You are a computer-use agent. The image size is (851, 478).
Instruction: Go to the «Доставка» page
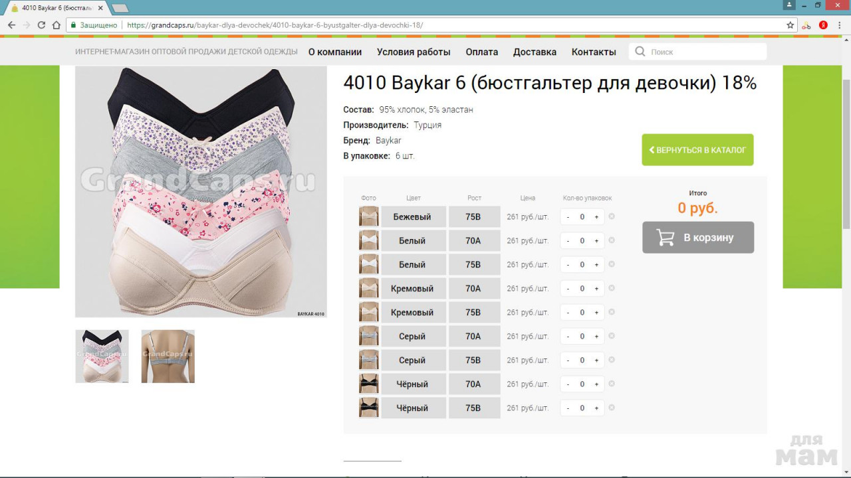tap(535, 52)
